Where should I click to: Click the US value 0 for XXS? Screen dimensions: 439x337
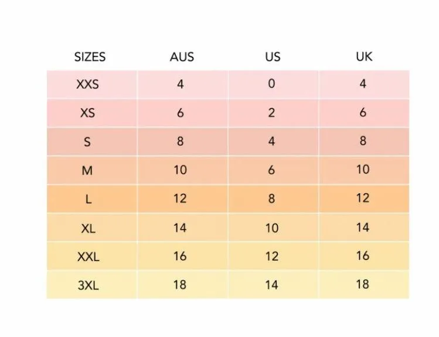(x=271, y=84)
